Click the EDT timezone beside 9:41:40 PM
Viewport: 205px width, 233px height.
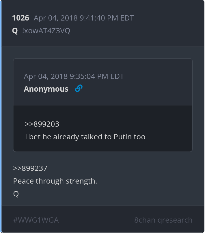coord(127,18)
